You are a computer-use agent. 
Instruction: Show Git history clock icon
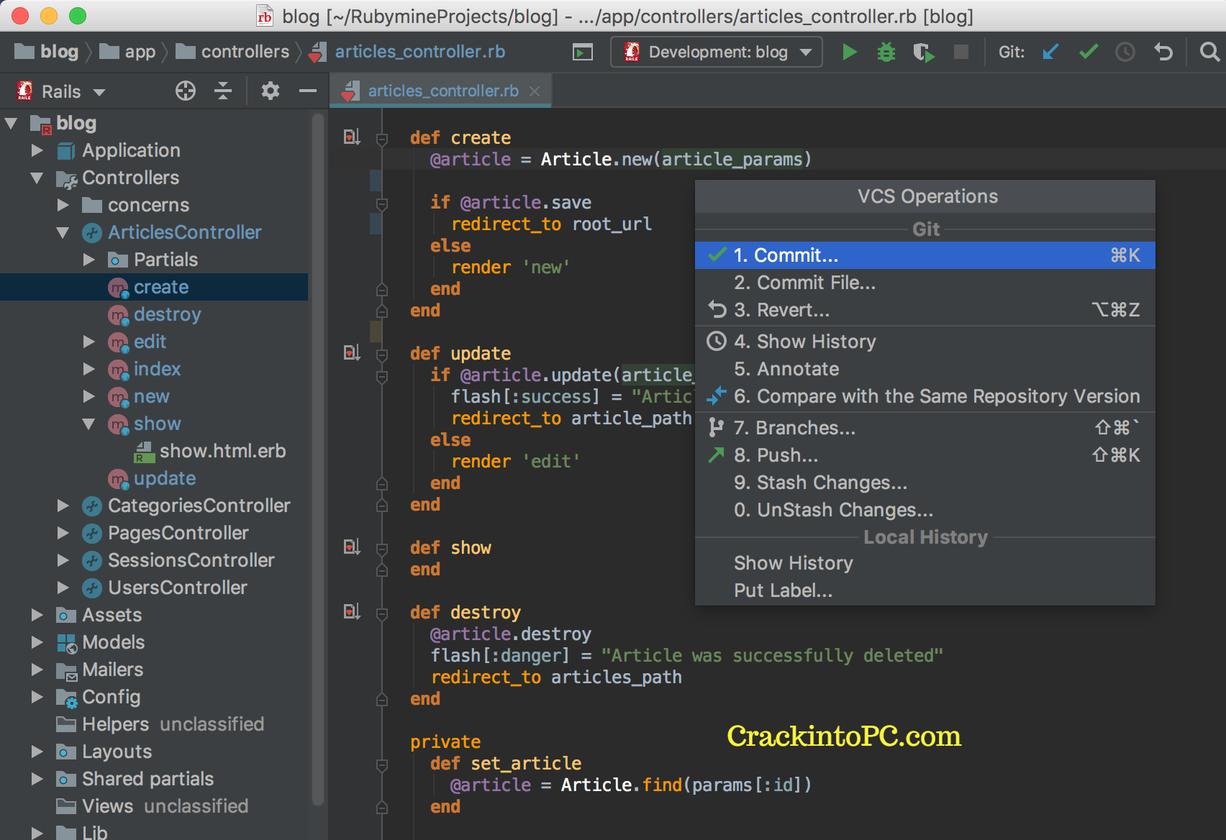[1125, 52]
